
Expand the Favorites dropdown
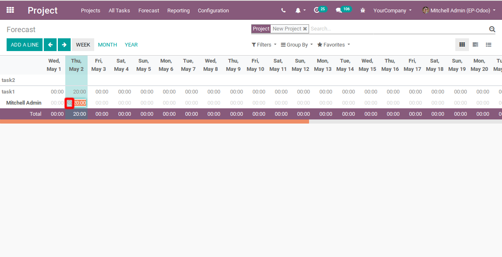pyautogui.click(x=333, y=44)
